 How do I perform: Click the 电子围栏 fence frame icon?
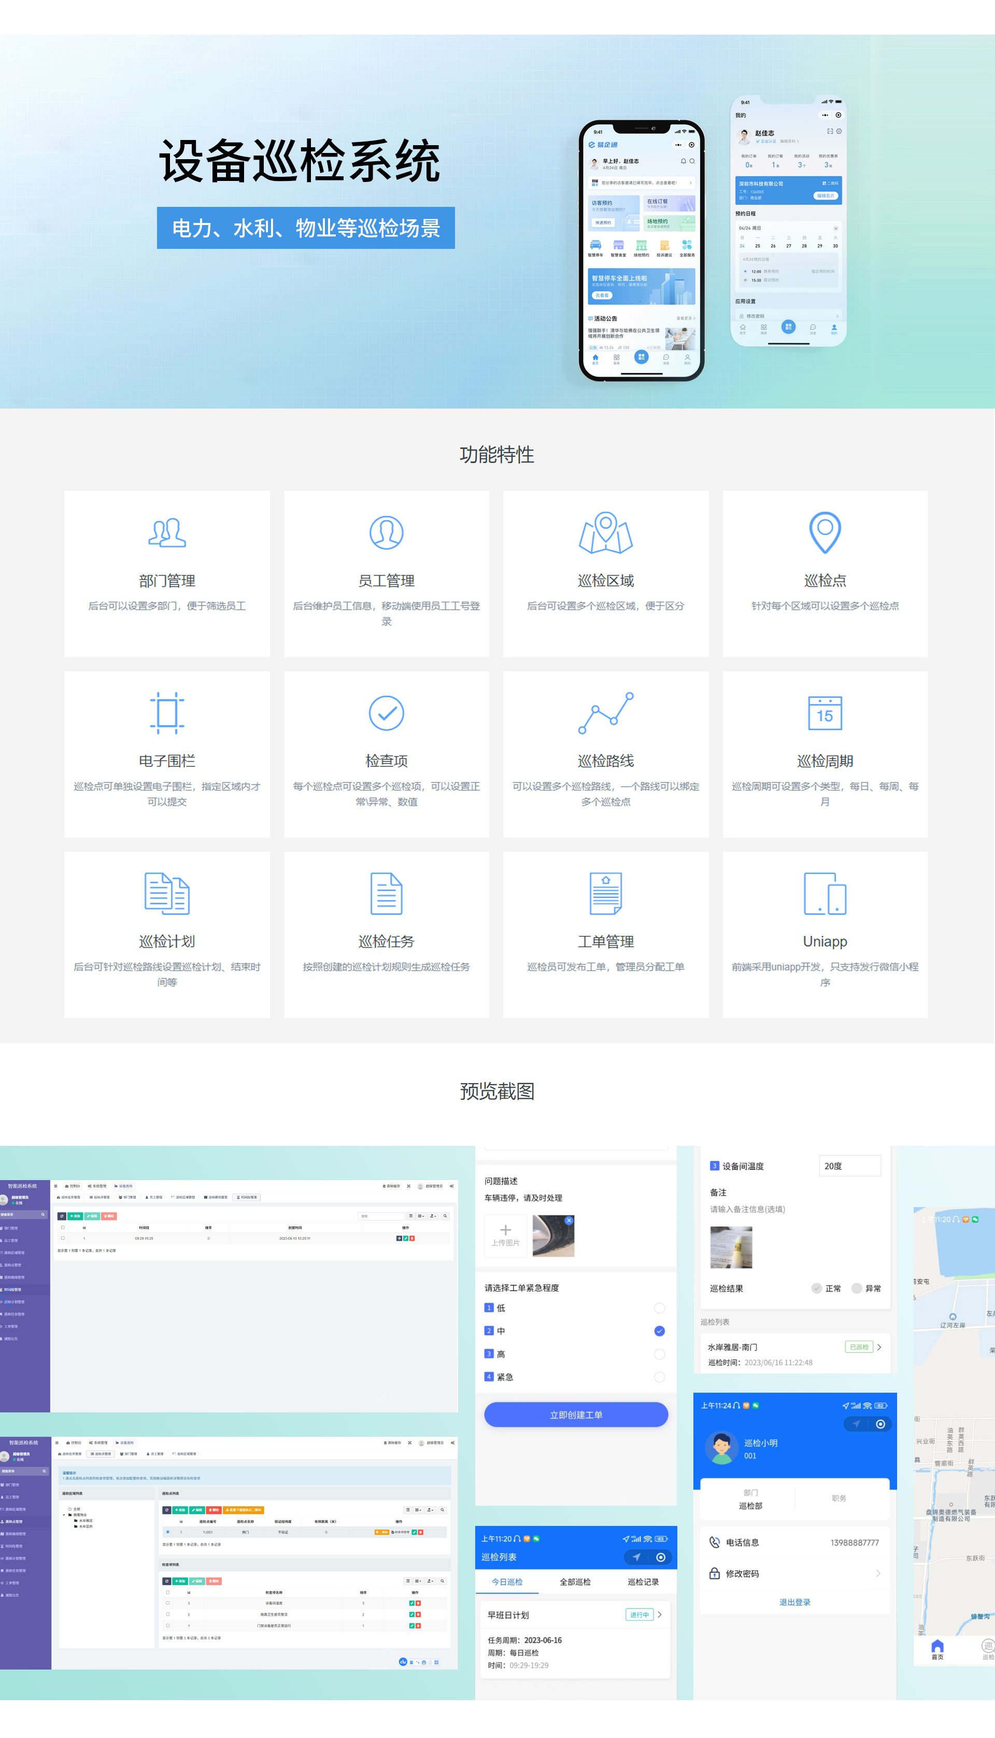167,713
